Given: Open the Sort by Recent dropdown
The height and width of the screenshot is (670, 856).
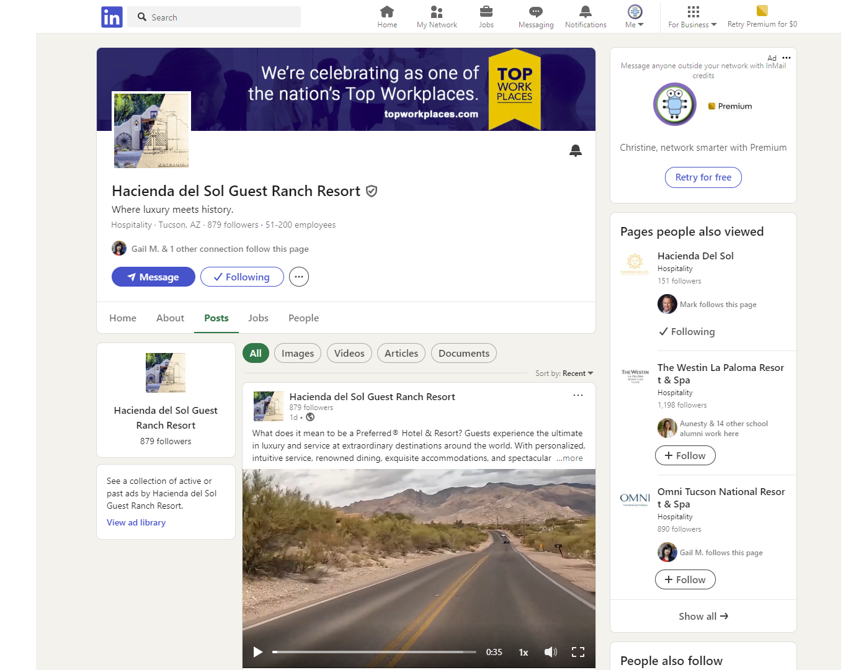Looking at the screenshot, I should pos(564,373).
